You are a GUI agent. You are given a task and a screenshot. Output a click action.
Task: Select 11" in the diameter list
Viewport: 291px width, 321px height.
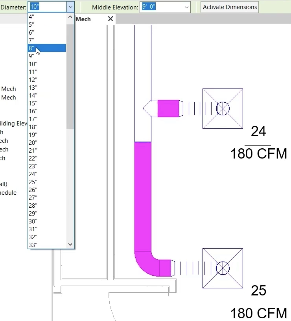(x=47, y=72)
